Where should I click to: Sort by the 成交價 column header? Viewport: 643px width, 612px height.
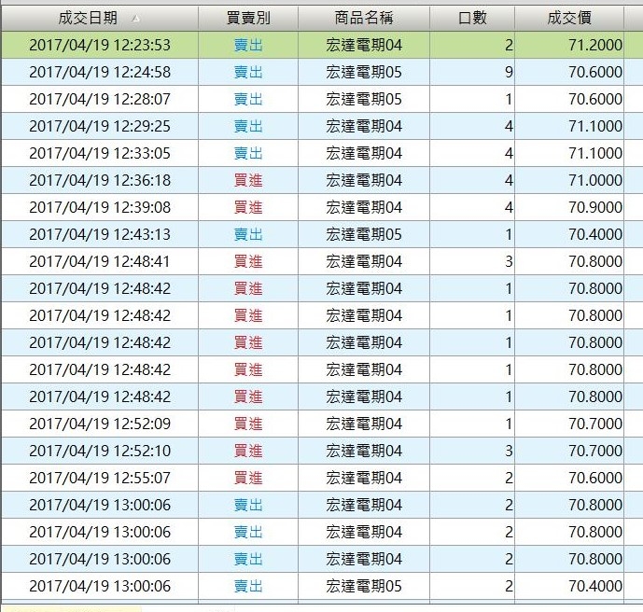[569, 18]
